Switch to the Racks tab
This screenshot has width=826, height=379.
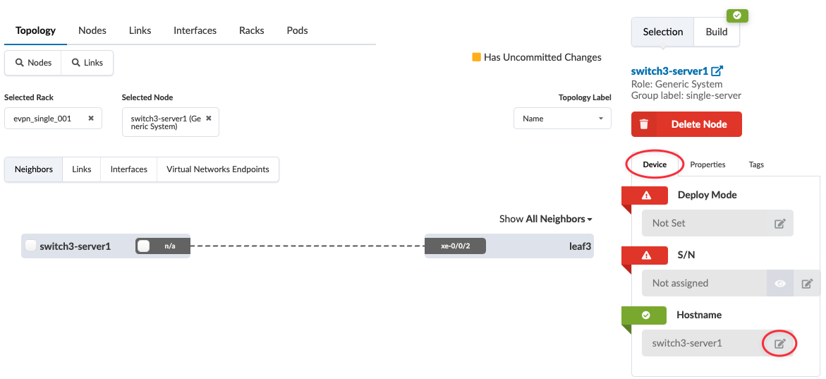point(251,30)
